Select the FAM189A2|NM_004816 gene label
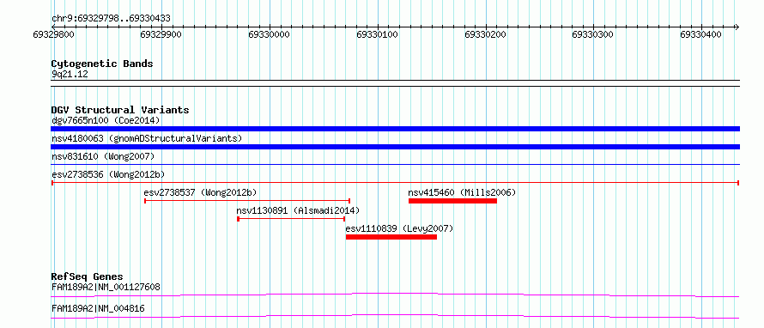 coord(98,308)
